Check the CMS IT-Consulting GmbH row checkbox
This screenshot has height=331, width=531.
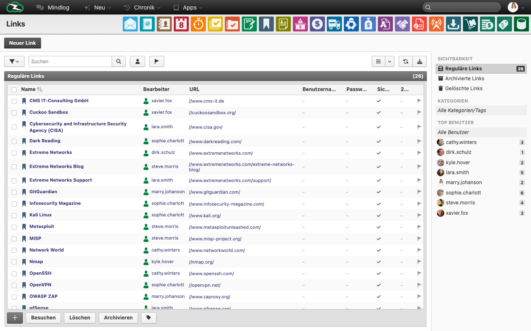[x=14, y=101]
